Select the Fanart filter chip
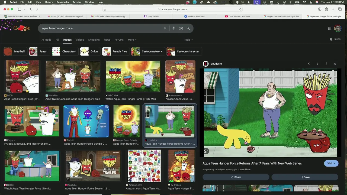 pos(39,51)
